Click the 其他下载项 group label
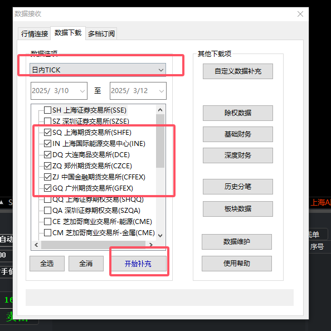Image resolution: width=331 pixels, height=331 pixels. 215,54
